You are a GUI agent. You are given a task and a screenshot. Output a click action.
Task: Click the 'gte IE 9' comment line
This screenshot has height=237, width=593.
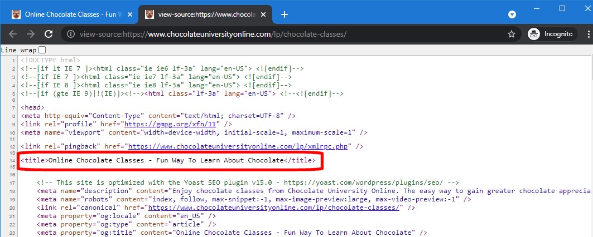tap(182, 93)
